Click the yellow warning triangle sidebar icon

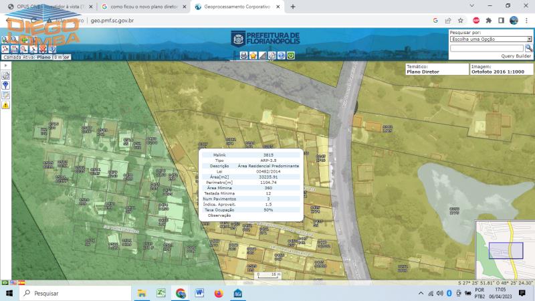[x=5, y=105]
